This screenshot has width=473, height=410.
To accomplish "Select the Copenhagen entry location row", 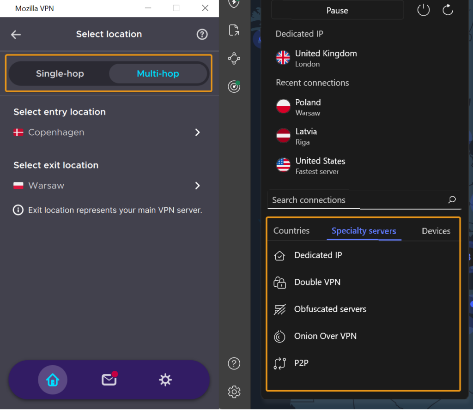I will tap(107, 133).
